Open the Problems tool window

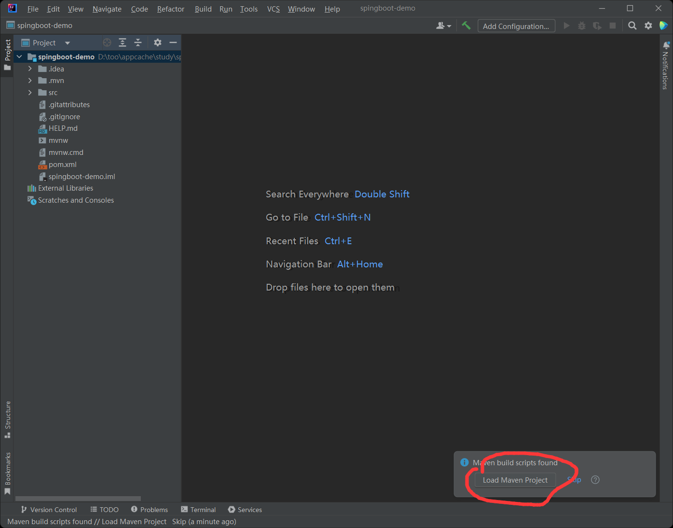[x=150, y=510]
